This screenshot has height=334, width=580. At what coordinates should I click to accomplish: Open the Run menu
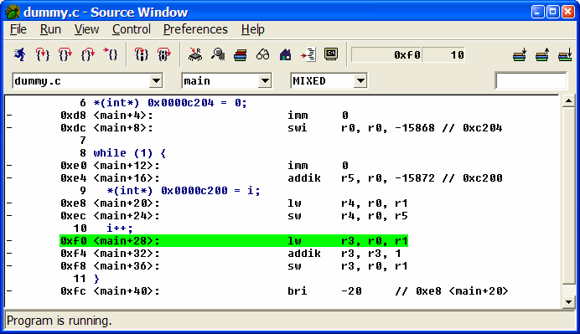tap(50, 29)
